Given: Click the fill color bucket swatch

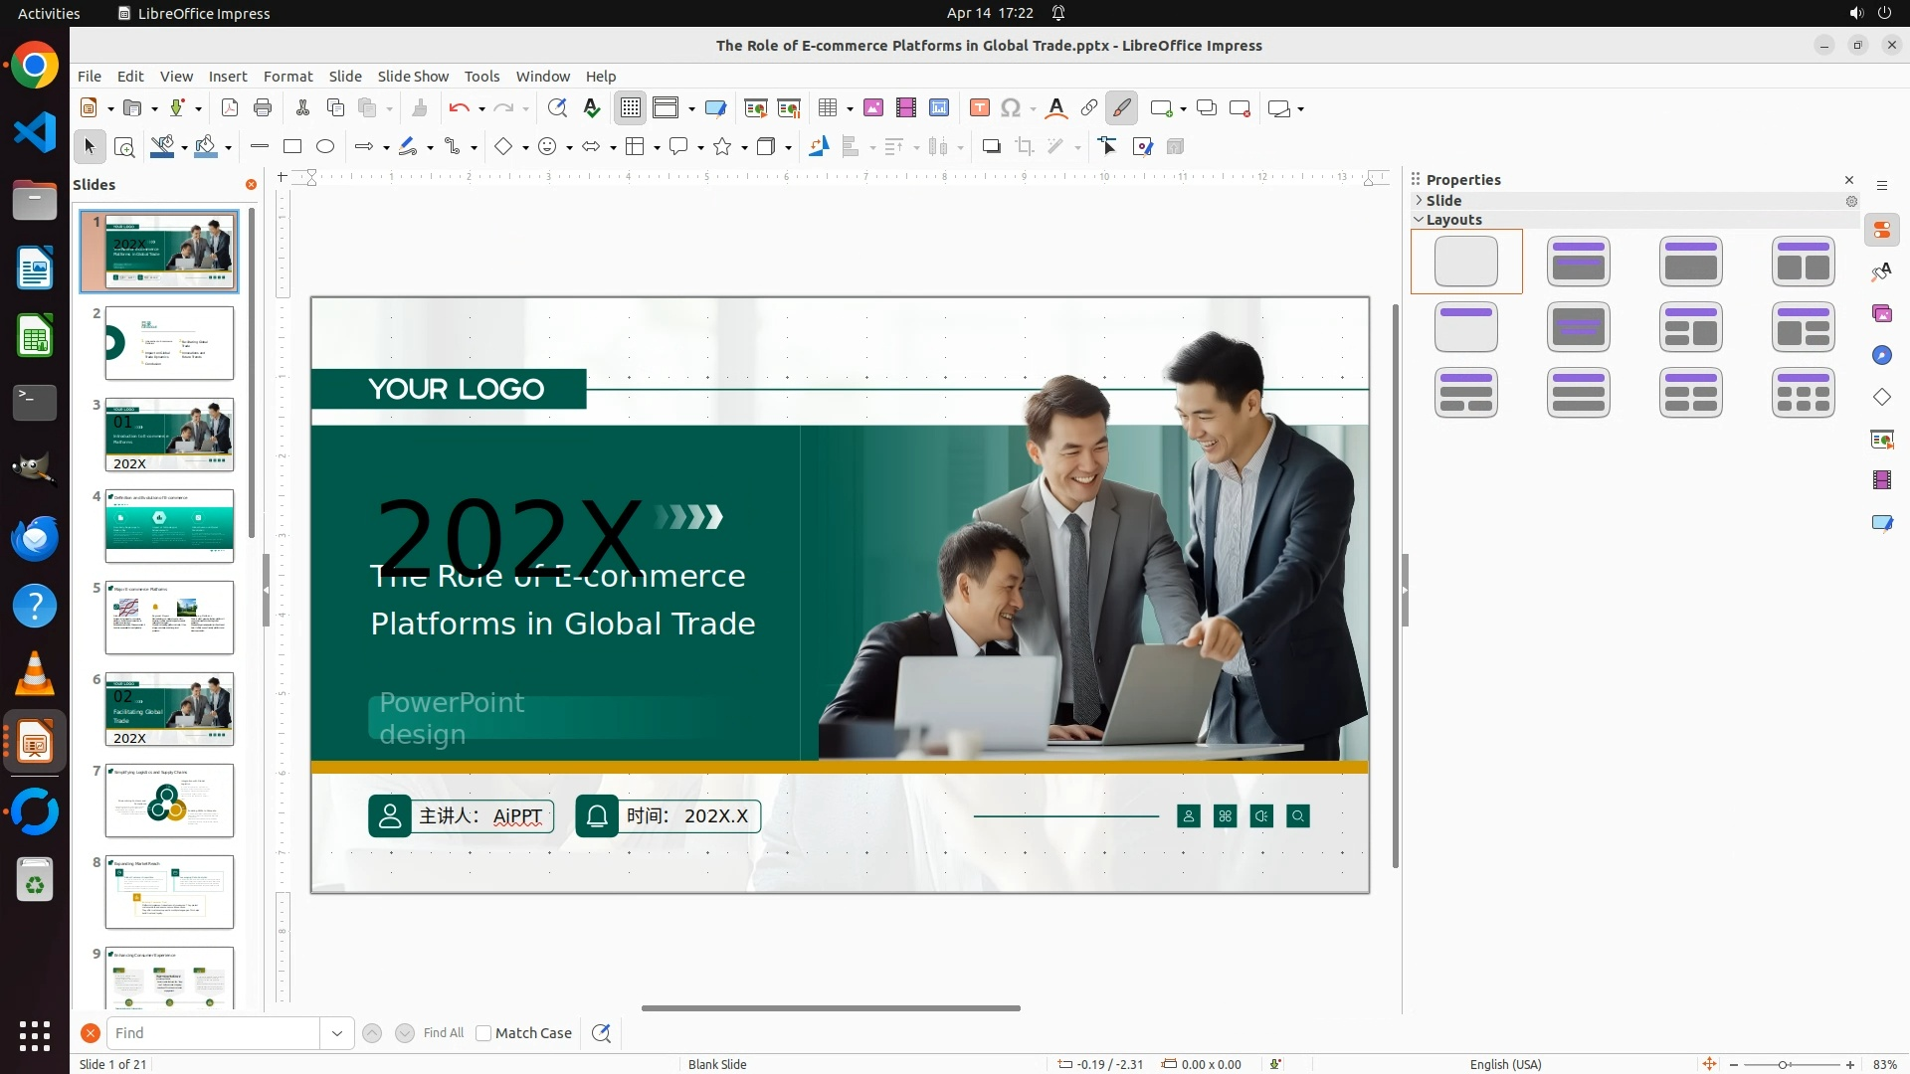Looking at the screenshot, I should click(x=206, y=147).
